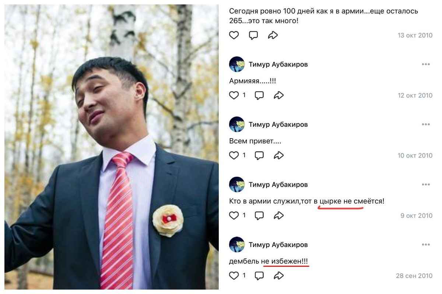
Task: Expand options menu for 'дембель' post
Action: 426,245
